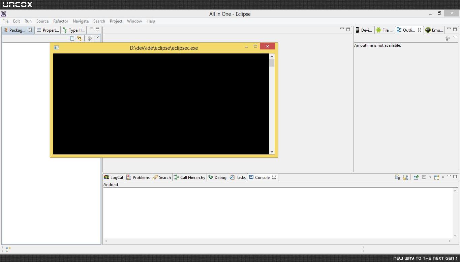Click the Open Console icon
The width and height of the screenshot is (460, 262).
click(x=437, y=177)
